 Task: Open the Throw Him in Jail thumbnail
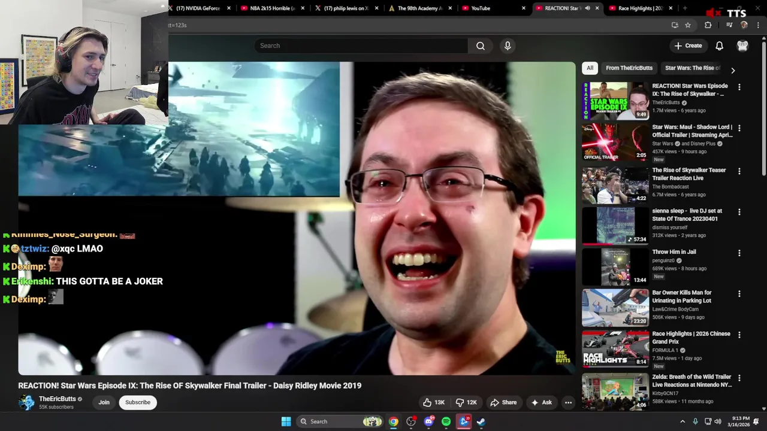[615, 267]
